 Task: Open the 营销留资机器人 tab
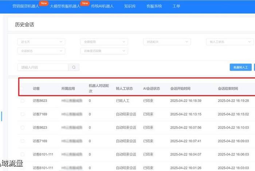coord(26,6)
